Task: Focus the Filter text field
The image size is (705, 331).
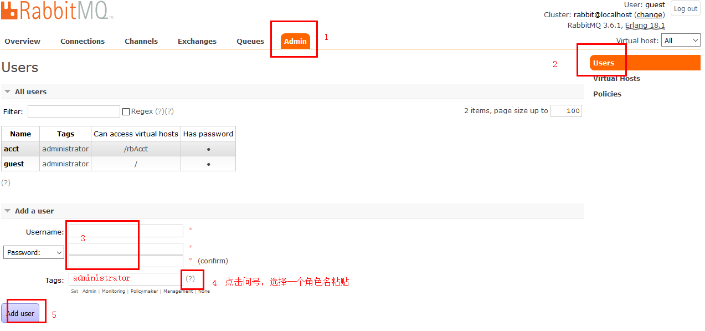Action: [74, 111]
